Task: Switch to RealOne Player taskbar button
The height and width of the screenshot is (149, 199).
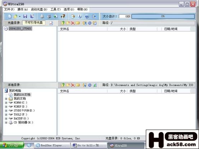Action: [52, 145]
